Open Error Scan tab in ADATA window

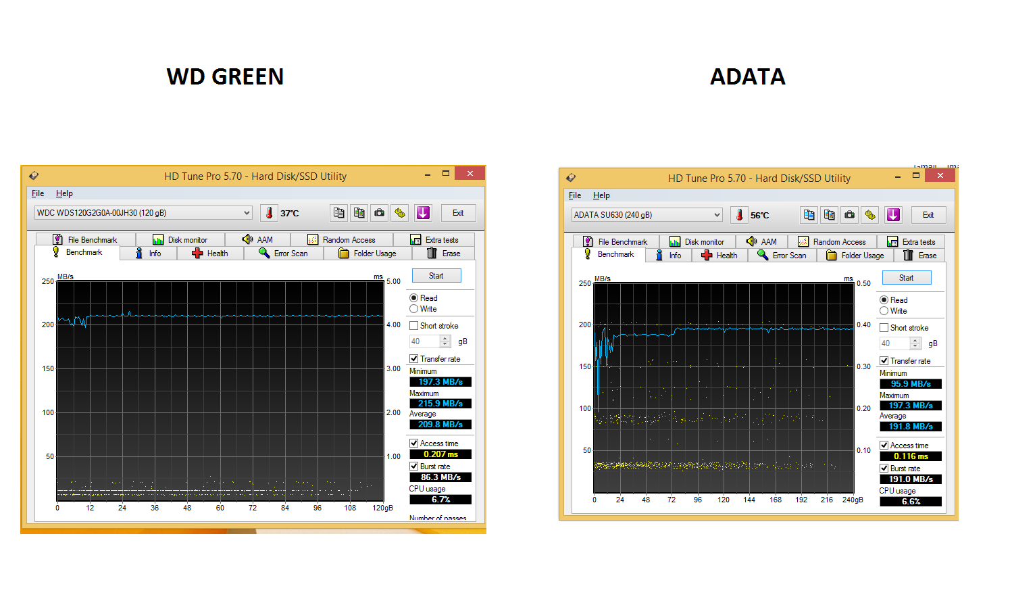pyautogui.click(x=782, y=256)
